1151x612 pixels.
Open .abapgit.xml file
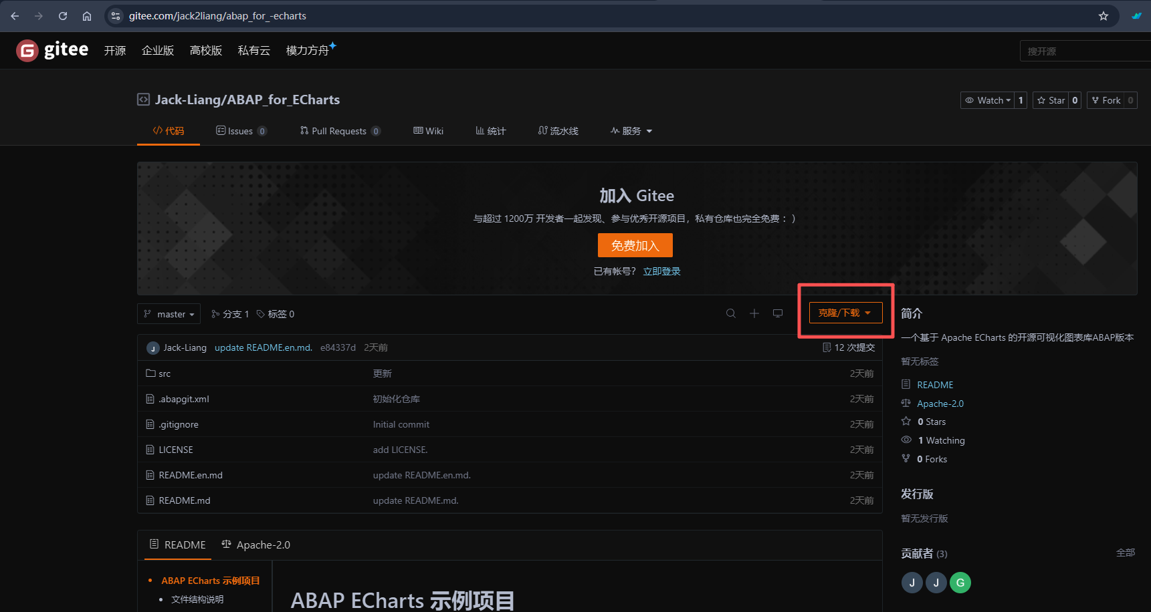pos(184,399)
